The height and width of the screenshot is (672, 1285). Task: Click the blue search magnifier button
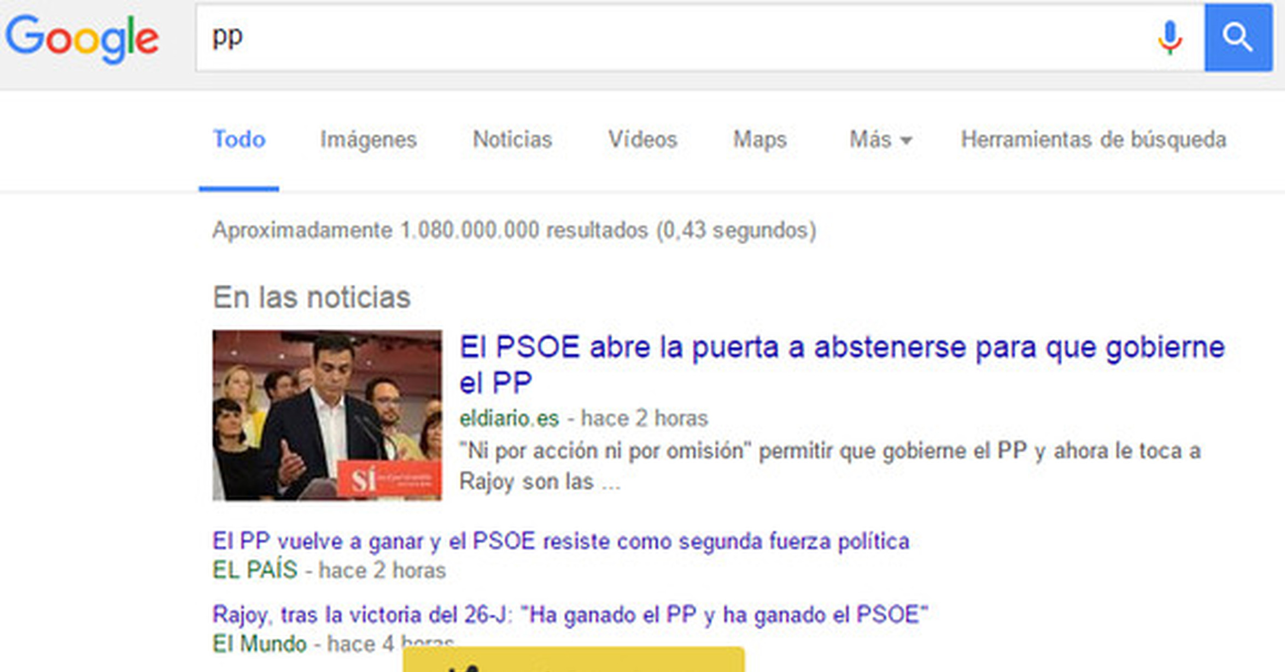tap(1238, 38)
